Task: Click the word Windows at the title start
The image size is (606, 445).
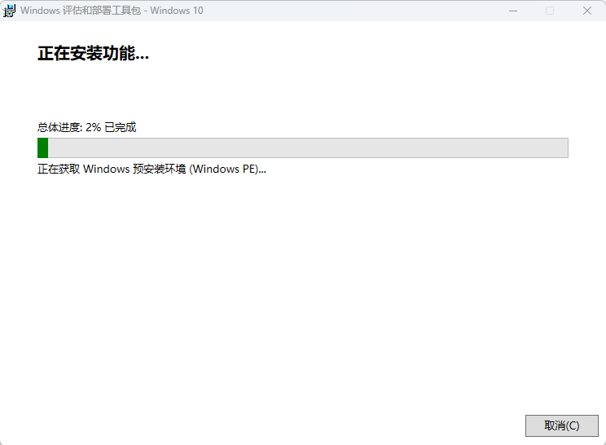Action: (x=40, y=11)
